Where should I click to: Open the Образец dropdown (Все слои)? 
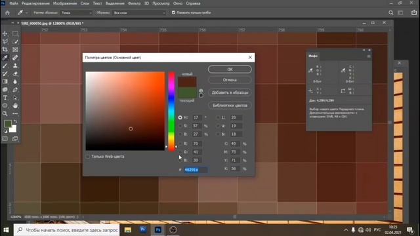[x=139, y=12]
